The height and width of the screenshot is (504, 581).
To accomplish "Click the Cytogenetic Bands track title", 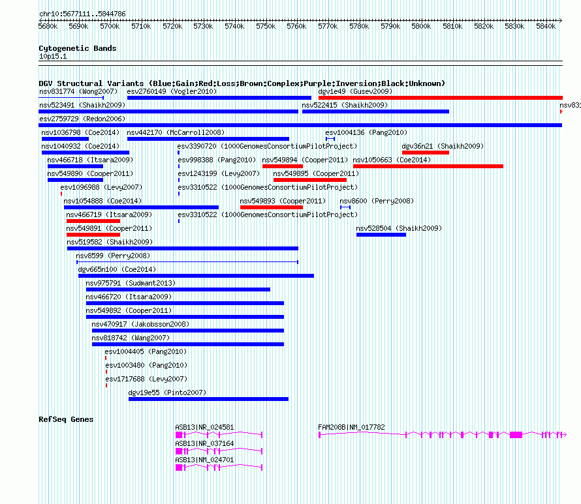I will click(x=78, y=48).
